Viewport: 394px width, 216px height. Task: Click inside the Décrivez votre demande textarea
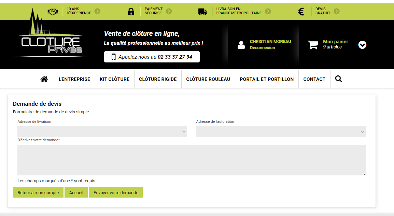pos(192,160)
